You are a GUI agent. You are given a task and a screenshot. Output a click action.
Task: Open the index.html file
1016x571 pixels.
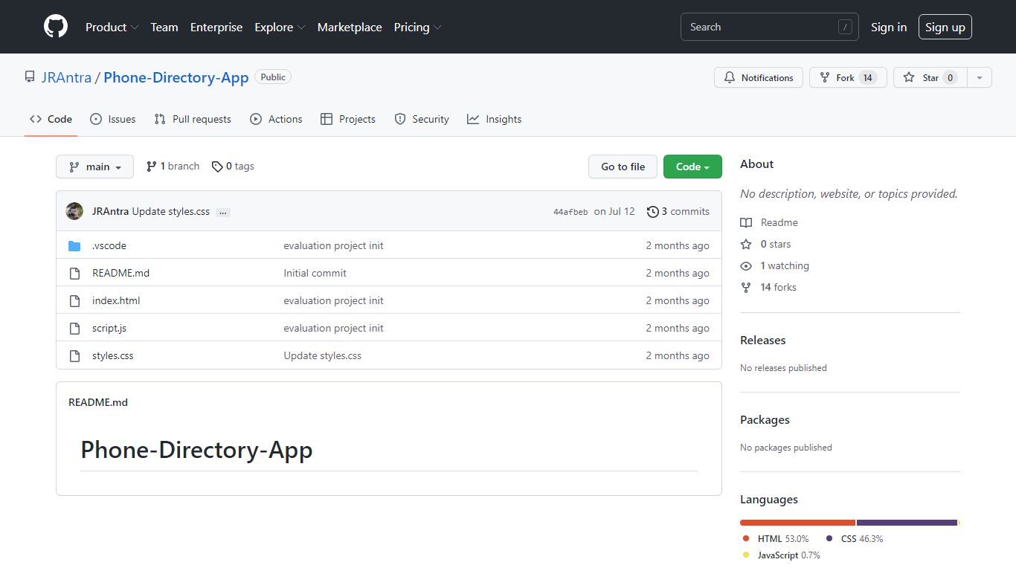(x=116, y=300)
